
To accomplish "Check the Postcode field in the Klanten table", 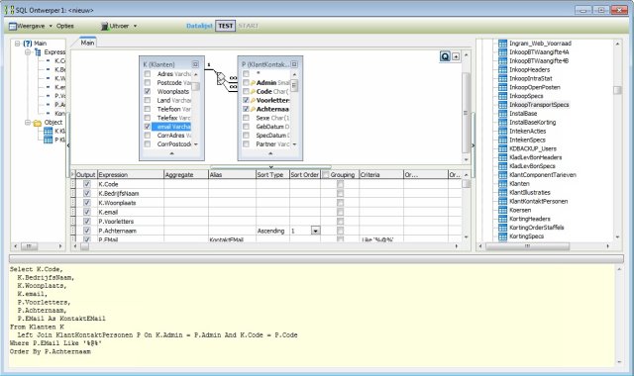I will pyautogui.click(x=148, y=83).
